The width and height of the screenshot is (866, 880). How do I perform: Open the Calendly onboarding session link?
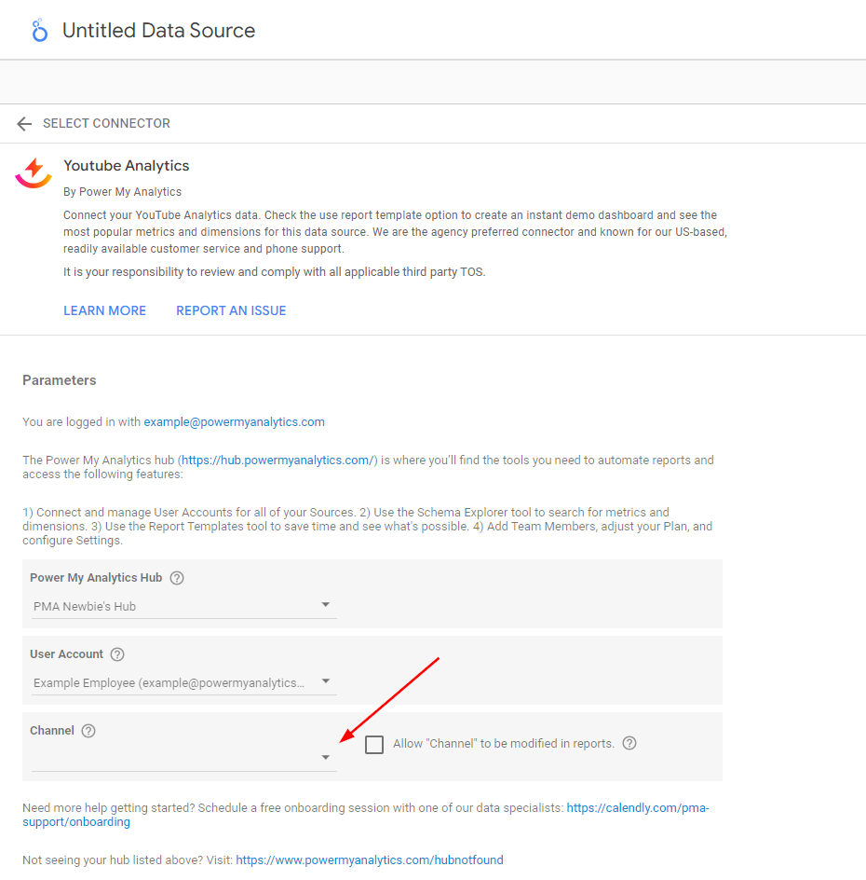(x=638, y=808)
